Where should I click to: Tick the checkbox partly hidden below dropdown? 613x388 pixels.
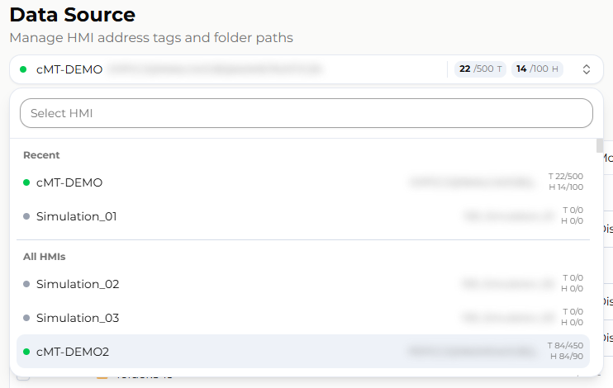coord(23,376)
